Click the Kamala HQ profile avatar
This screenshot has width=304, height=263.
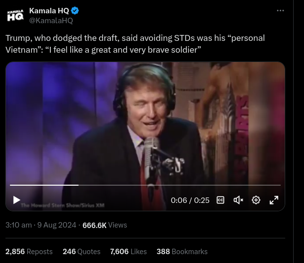click(x=15, y=15)
